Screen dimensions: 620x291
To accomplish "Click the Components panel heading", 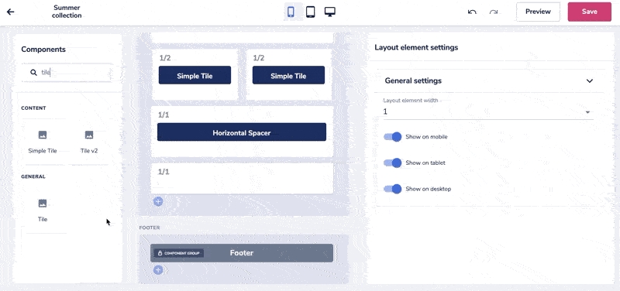I will (x=43, y=50).
